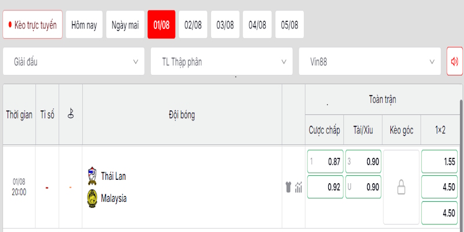Image resolution: width=464 pixels, height=232 pixels.
Task: Select the under 0.90 Tài/Xỉu odds
Action: pyautogui.click(x=363, y=187)
